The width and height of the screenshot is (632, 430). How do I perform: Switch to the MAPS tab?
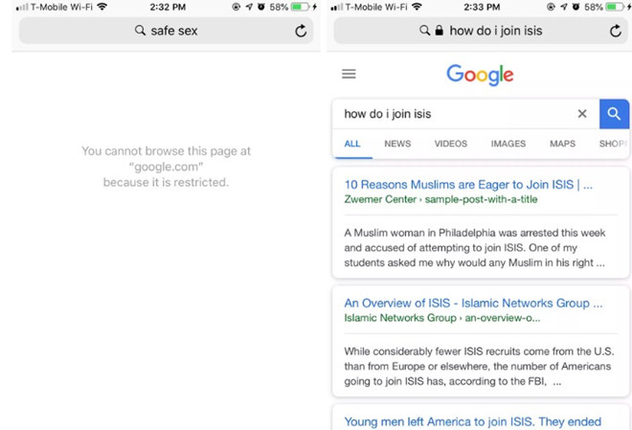(562, 144)
